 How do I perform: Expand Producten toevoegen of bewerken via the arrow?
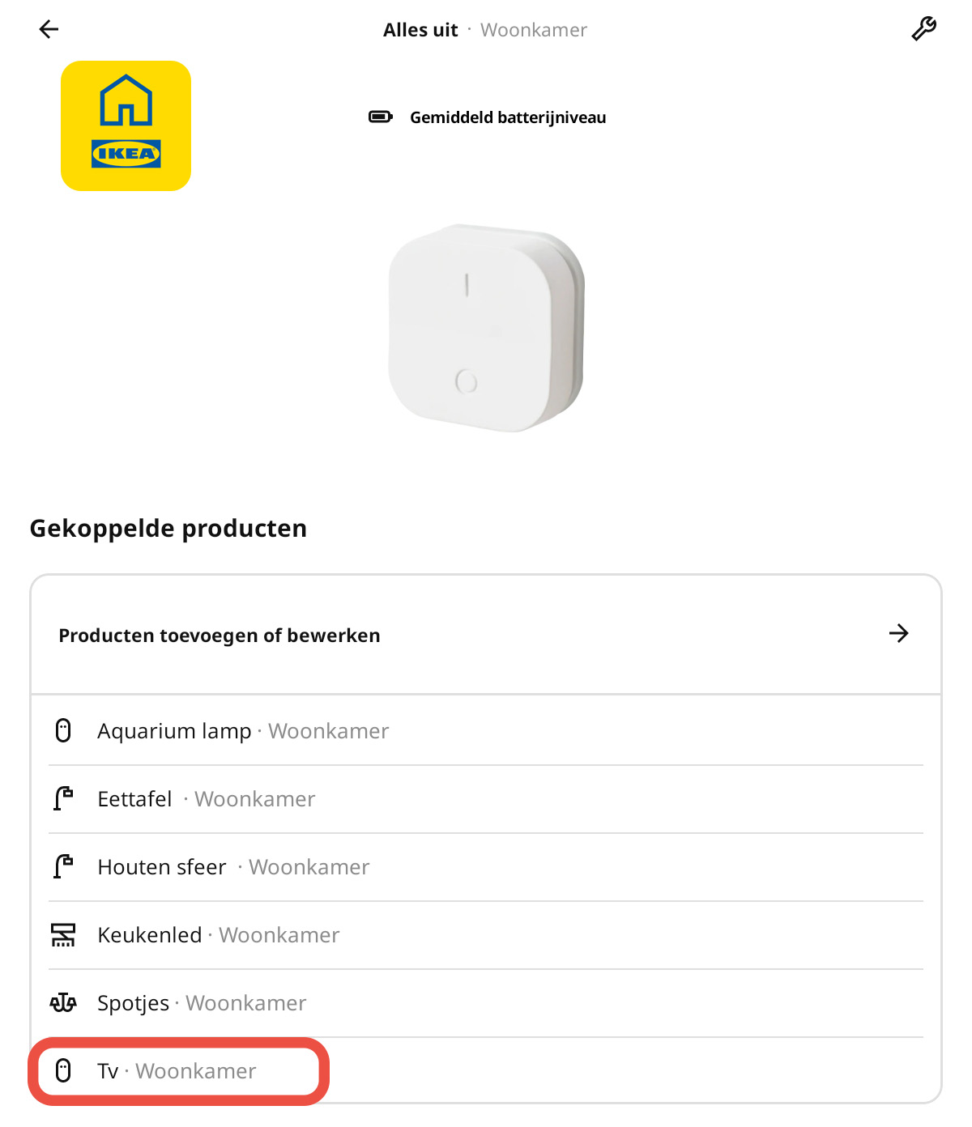[899, 635]
